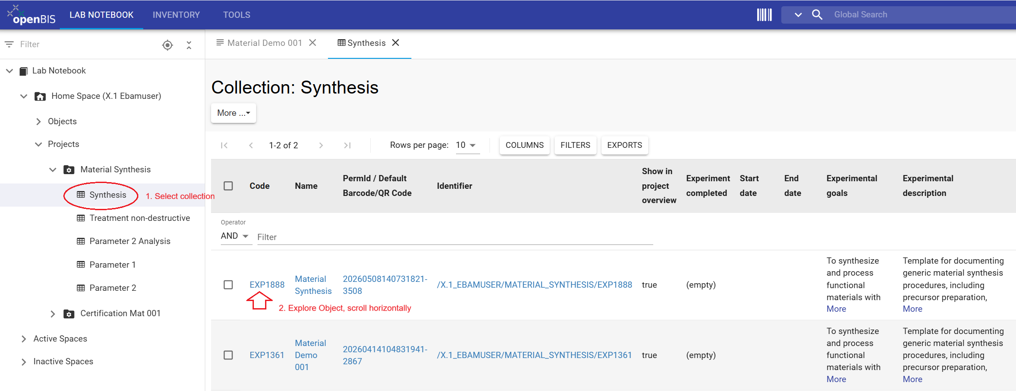Go to previous table page
The image size is (1016, 391).
251,145
